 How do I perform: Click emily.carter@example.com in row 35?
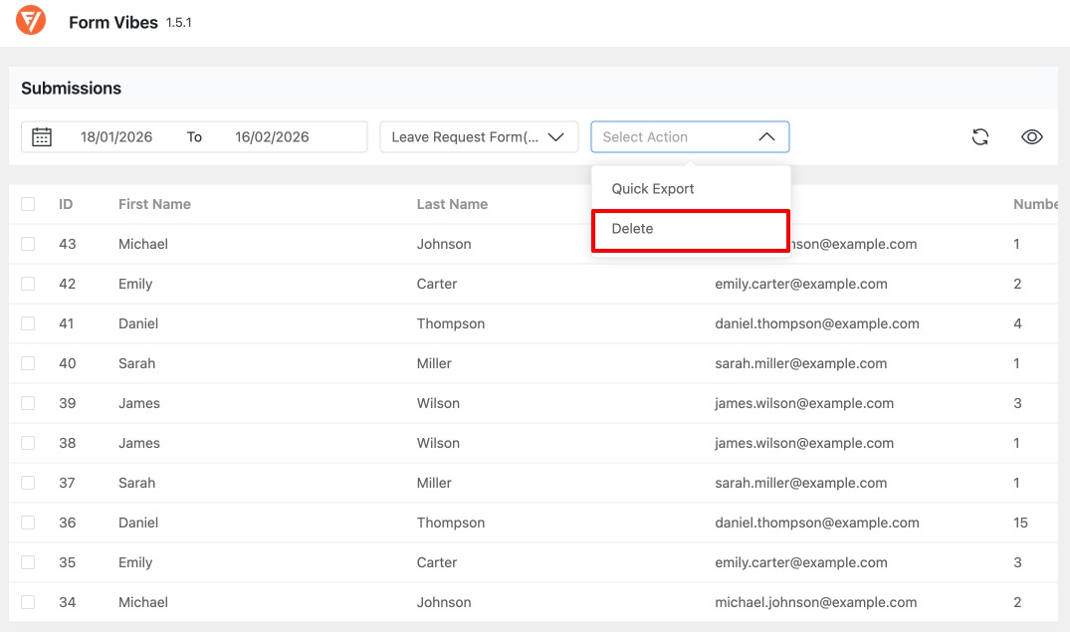pos(801,562)
